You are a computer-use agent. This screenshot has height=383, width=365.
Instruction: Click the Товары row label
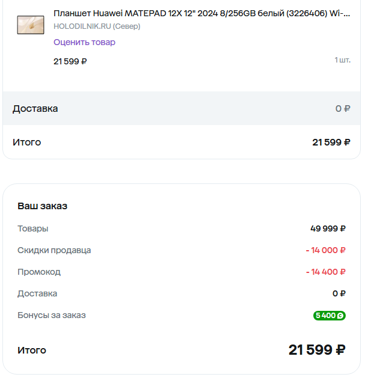[32, 228]
